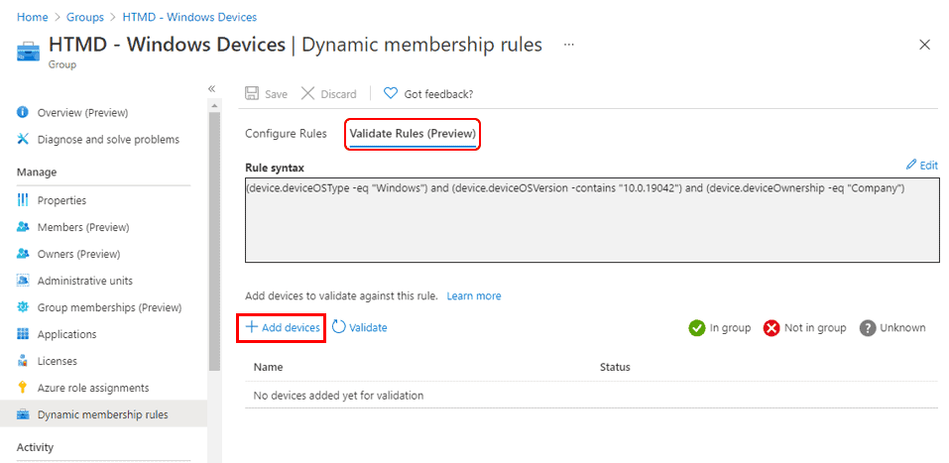Select the Validate Rules (Preview) tab
The image size is (949, 463).
pos(413,134)
